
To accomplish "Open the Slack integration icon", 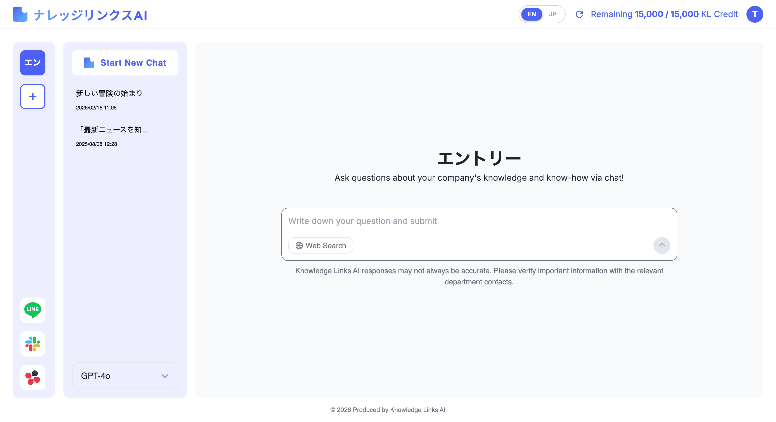I will (32, 344).
